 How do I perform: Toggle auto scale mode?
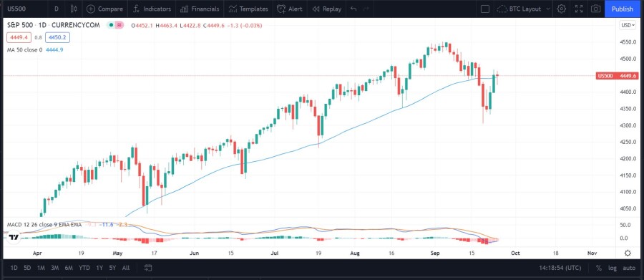pos(629,268)
